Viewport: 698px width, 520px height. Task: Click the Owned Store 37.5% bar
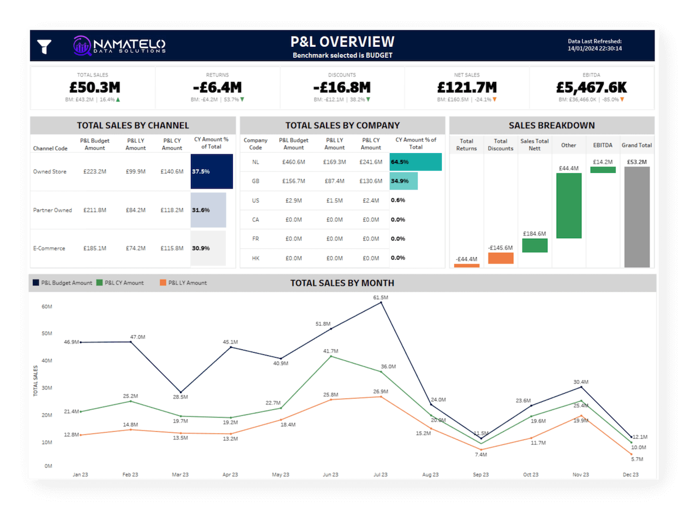pyautogui.click(x=212, y=171)
